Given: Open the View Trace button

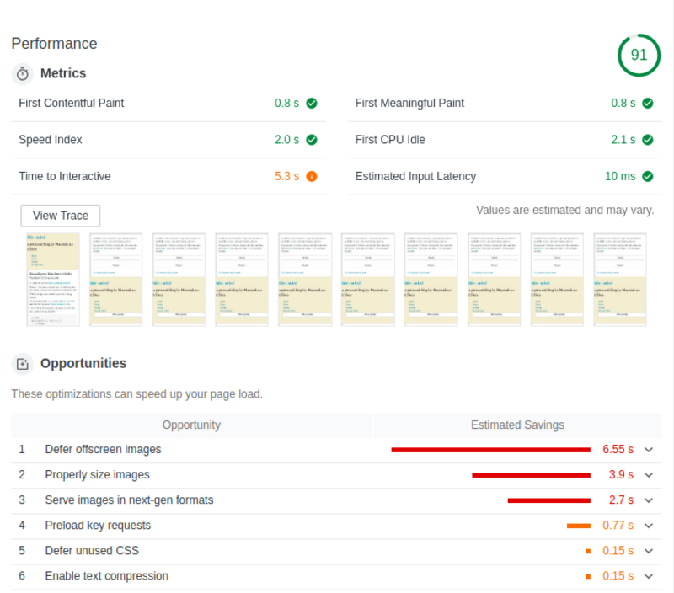Looking at the screenshot, I should coord(61,216).
